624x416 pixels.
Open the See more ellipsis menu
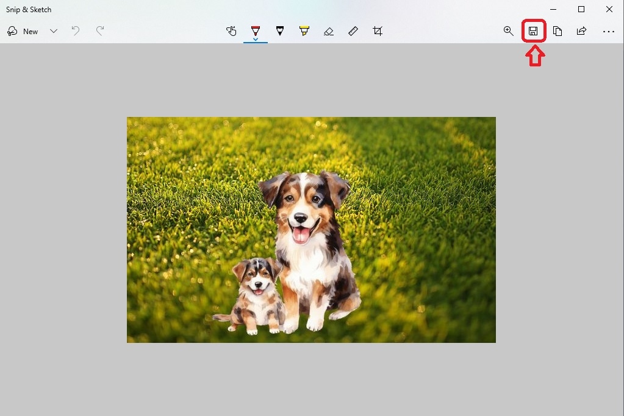[x=609, y=32]
